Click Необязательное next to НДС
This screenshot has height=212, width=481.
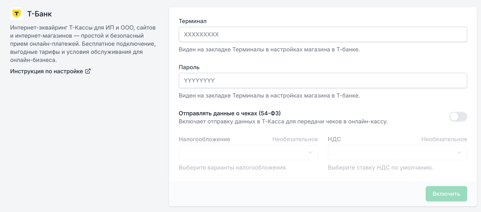(444, 139)
